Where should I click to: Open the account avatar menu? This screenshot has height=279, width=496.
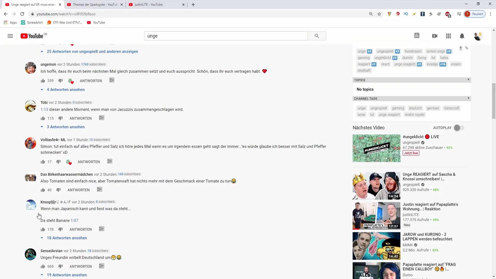tap(478, 36)
